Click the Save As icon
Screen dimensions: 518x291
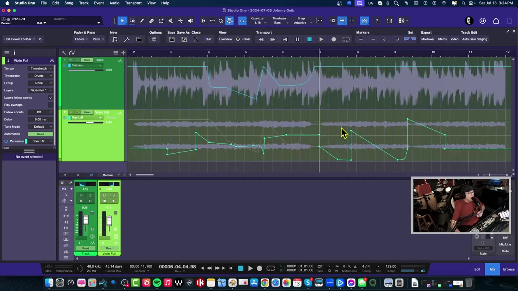pyautogui.click(x=184, y=39)
